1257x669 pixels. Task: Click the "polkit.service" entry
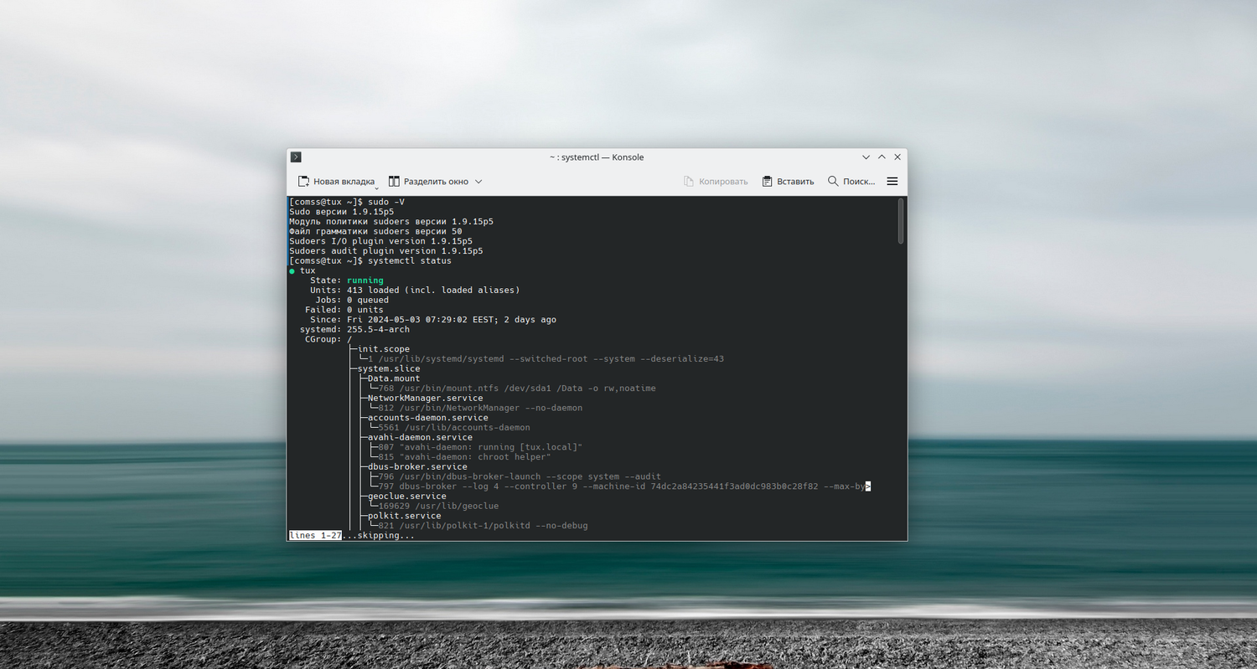405,516
